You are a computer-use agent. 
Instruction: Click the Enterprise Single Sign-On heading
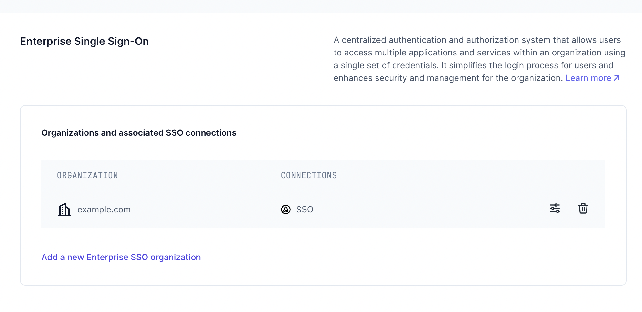(x=84, y=41)
